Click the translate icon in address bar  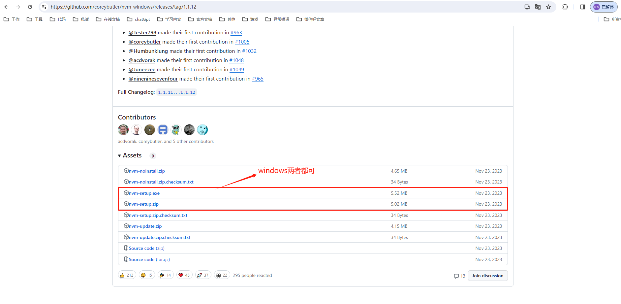(x=538, y=7)
